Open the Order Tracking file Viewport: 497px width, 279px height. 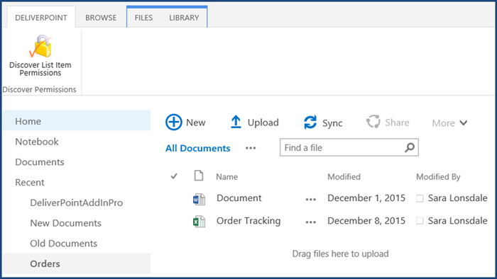click(x=248, y=221)
